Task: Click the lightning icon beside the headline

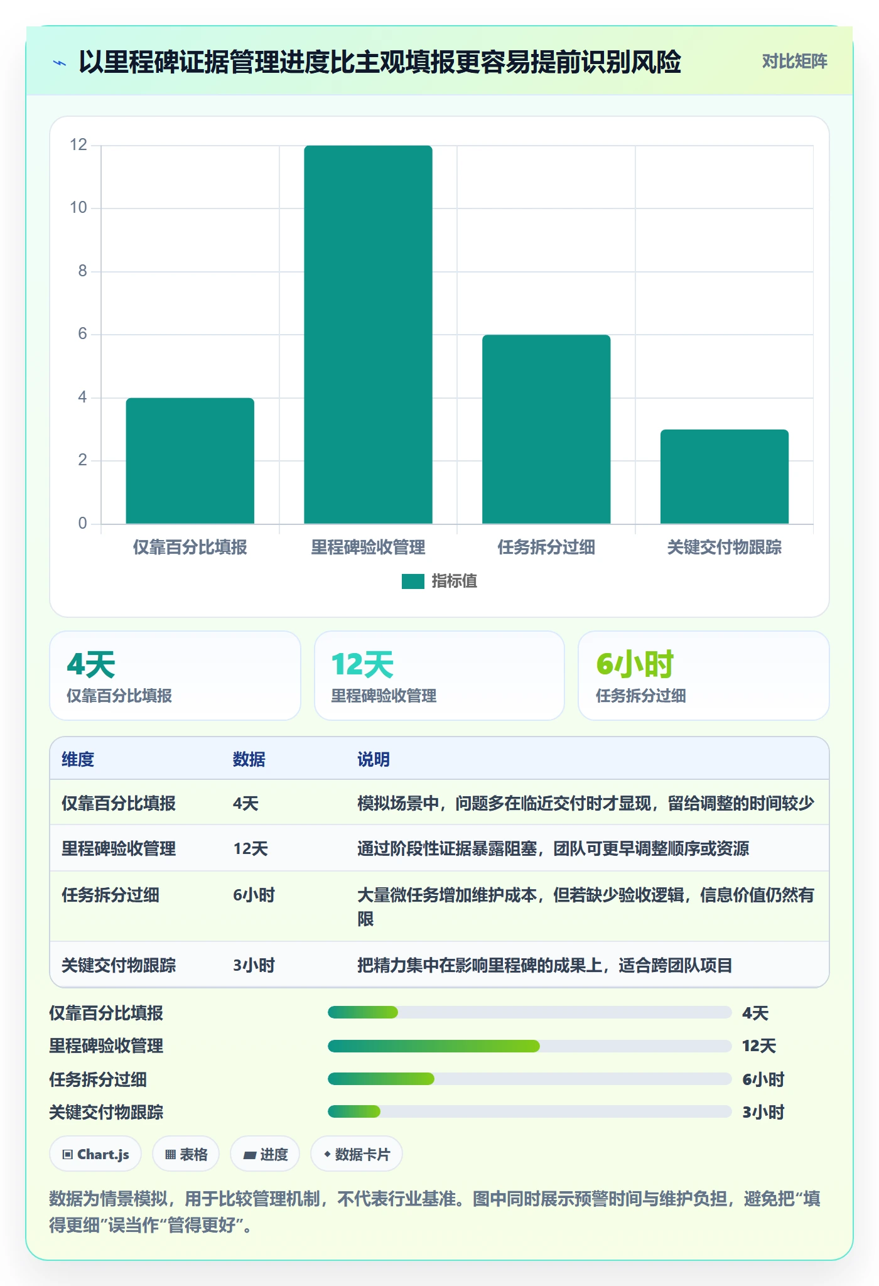Action: pyautogui.click(x=60, y=63)
